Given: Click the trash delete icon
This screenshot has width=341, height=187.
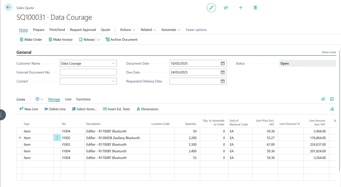Looking at the screenshot, I should coord(255,8).
